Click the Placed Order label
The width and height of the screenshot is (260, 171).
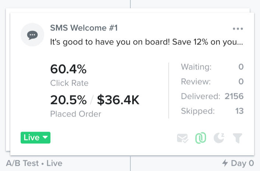tap(75, 114)
